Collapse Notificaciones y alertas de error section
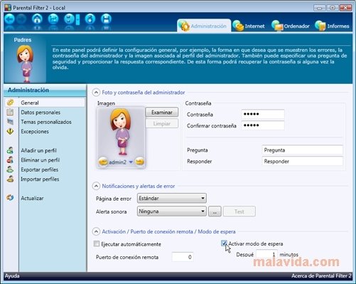356x284 pixels. (x=96, y=186)
